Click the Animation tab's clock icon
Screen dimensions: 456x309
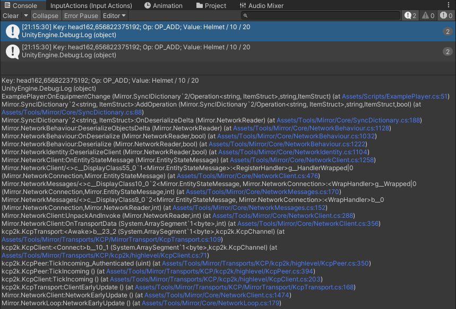(148, 5)
